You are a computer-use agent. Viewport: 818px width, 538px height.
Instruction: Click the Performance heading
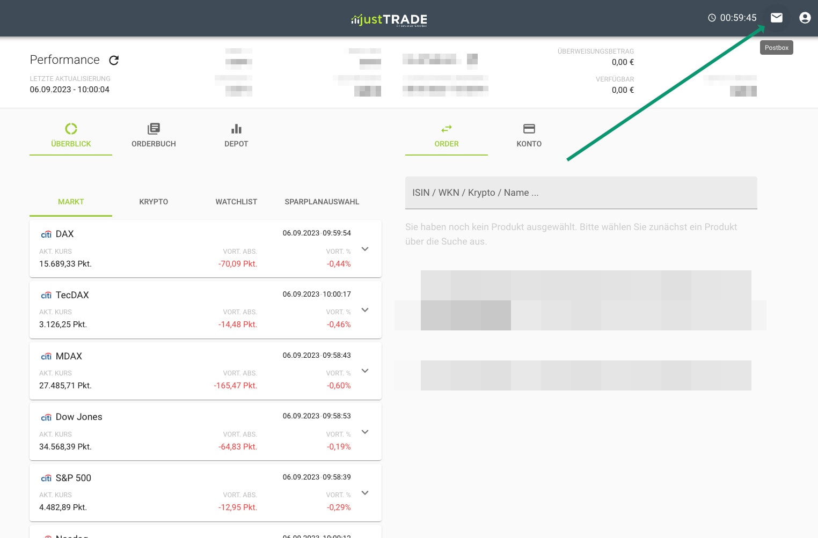point(65,60)
